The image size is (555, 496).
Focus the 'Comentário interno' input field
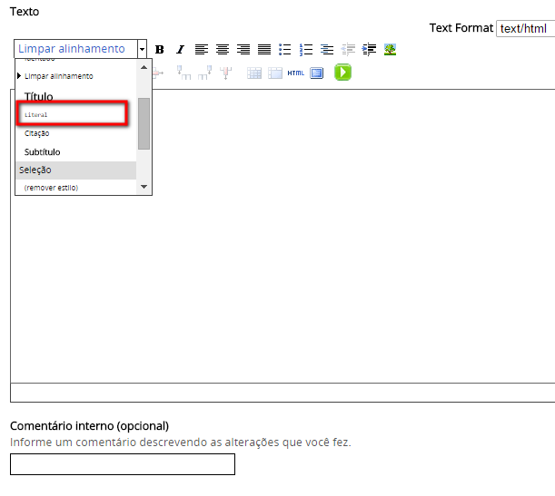click(123, 464)
